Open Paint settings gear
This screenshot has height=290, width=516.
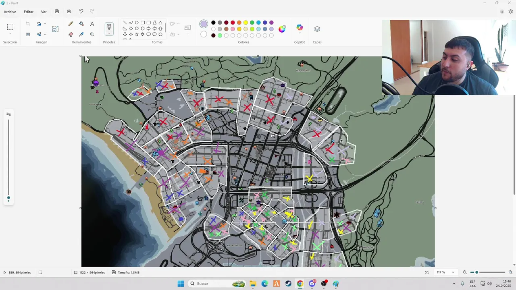click(x=510, y=12)
